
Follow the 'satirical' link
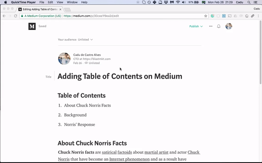click(109, 153)
